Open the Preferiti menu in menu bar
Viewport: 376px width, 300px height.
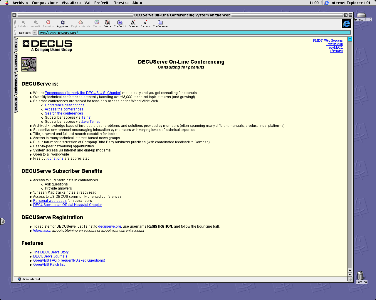(x=102, y=3)
